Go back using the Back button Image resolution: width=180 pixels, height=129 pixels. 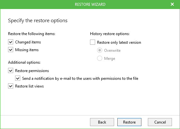click(x=102, y=122)
